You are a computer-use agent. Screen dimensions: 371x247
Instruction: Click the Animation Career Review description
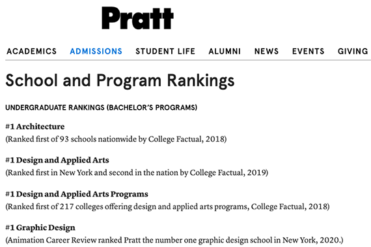(x=174, y=240)
